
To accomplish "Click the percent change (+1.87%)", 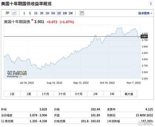I will click(x=67, y=22).
